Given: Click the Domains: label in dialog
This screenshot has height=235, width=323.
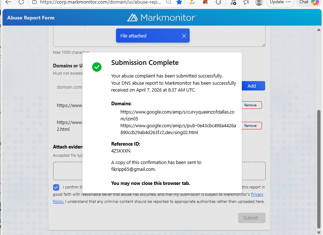Looking at the screenshot, I should [x=121, y=103].
